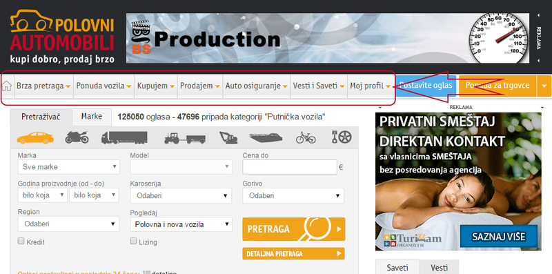Open the Prodajem menu
This screenshot has width=552, height=274.
coord(200,86)
